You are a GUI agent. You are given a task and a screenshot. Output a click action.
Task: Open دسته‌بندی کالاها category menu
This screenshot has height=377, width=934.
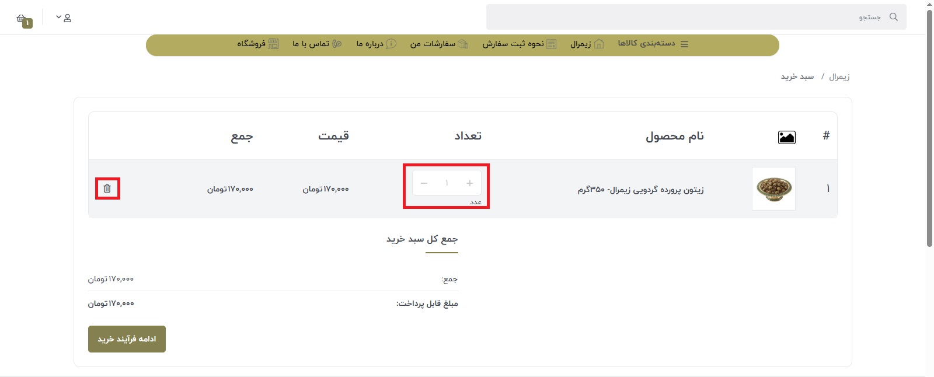[x=653, y=44]
